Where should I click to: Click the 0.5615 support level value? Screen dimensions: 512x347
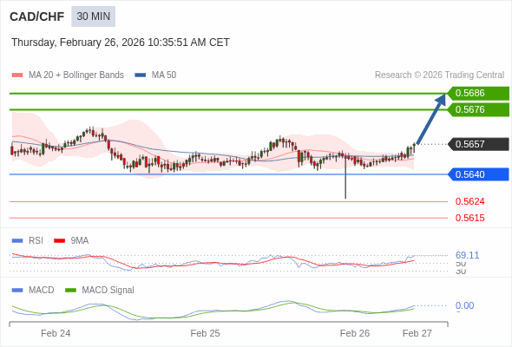tap(469, 218)
